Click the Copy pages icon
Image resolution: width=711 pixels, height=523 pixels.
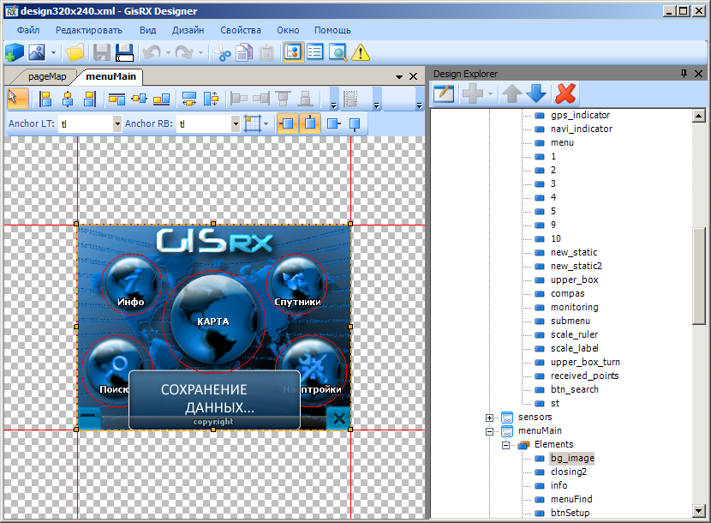click(x=244, y=52)
